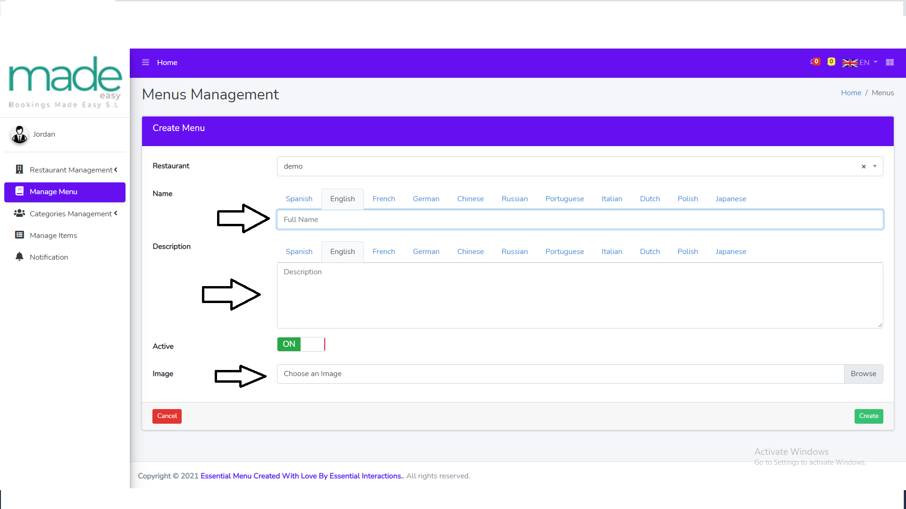Select Russian tab under Description
Screen dimensions: 906x509
click(515, 252)
